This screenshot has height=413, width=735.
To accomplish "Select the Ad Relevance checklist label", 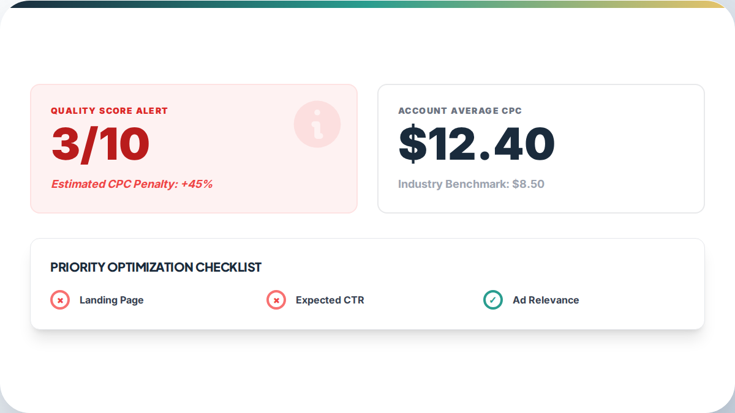I will (x=545, y=300).
